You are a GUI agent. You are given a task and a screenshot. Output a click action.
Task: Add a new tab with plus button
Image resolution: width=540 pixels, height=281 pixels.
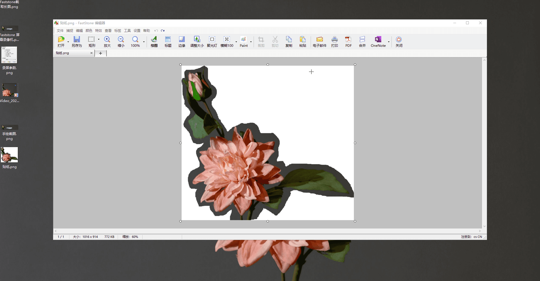[x=100, y=53]
